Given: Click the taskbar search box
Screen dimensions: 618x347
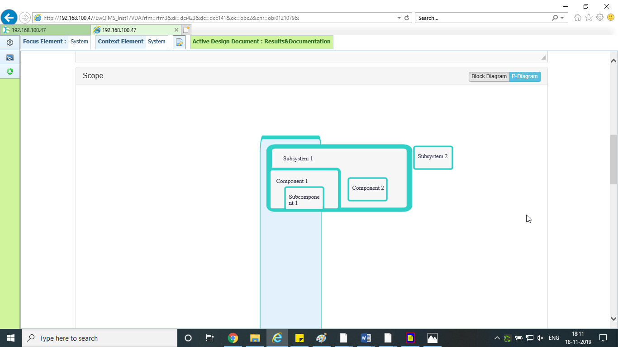Looking at the screenshot, I should [100, 338].
